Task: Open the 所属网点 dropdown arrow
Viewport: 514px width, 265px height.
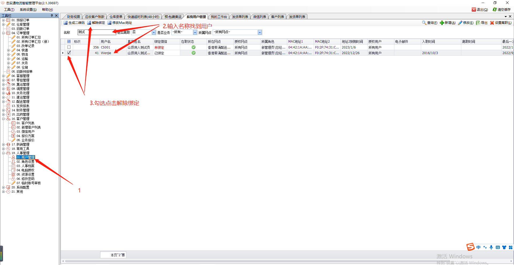Action: 259,32
